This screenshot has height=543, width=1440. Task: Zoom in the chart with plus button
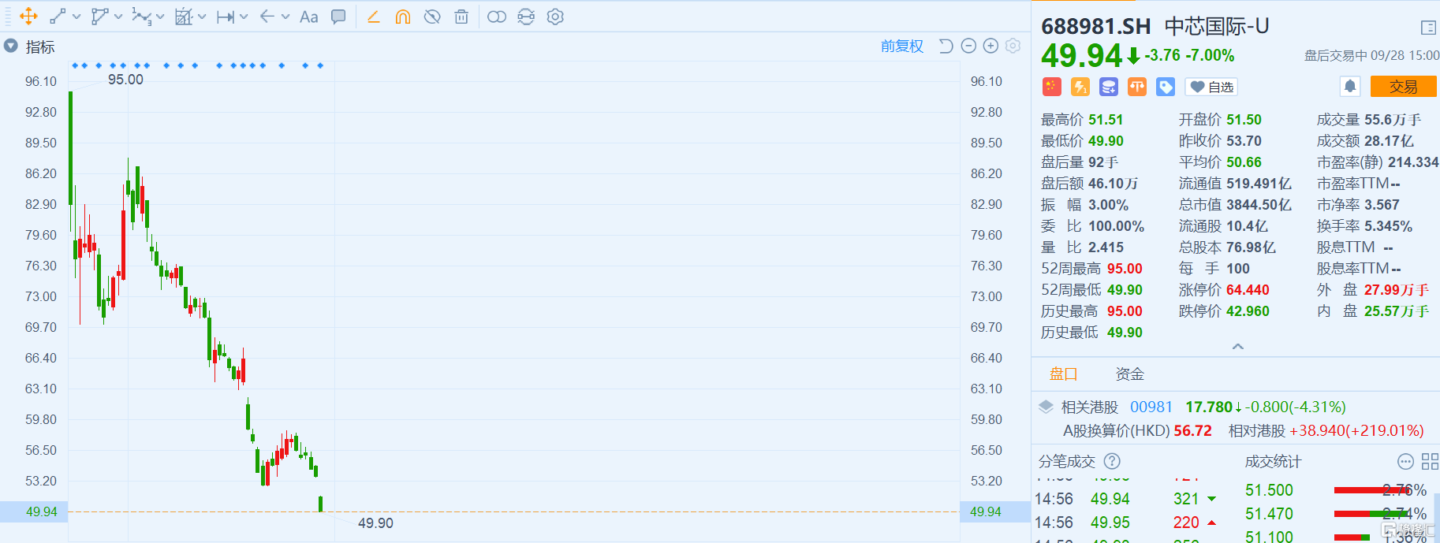tap(991, 46)
